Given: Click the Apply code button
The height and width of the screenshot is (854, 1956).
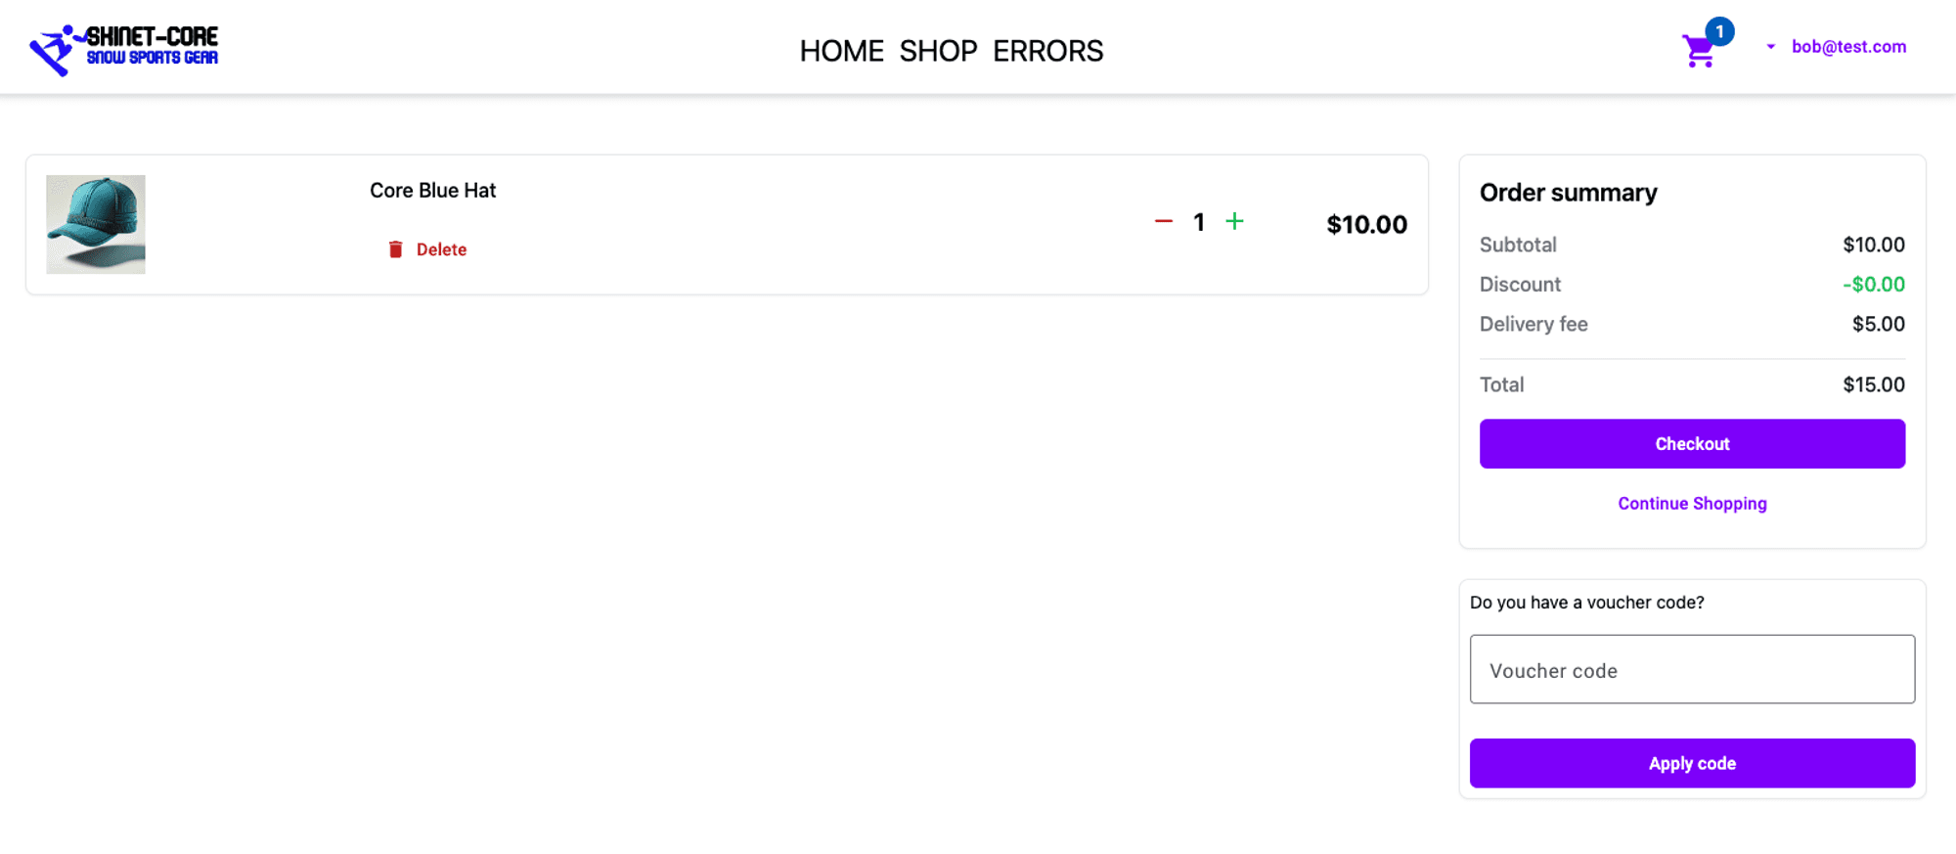Looking at the screenshot, I should tap(1692, 763).
